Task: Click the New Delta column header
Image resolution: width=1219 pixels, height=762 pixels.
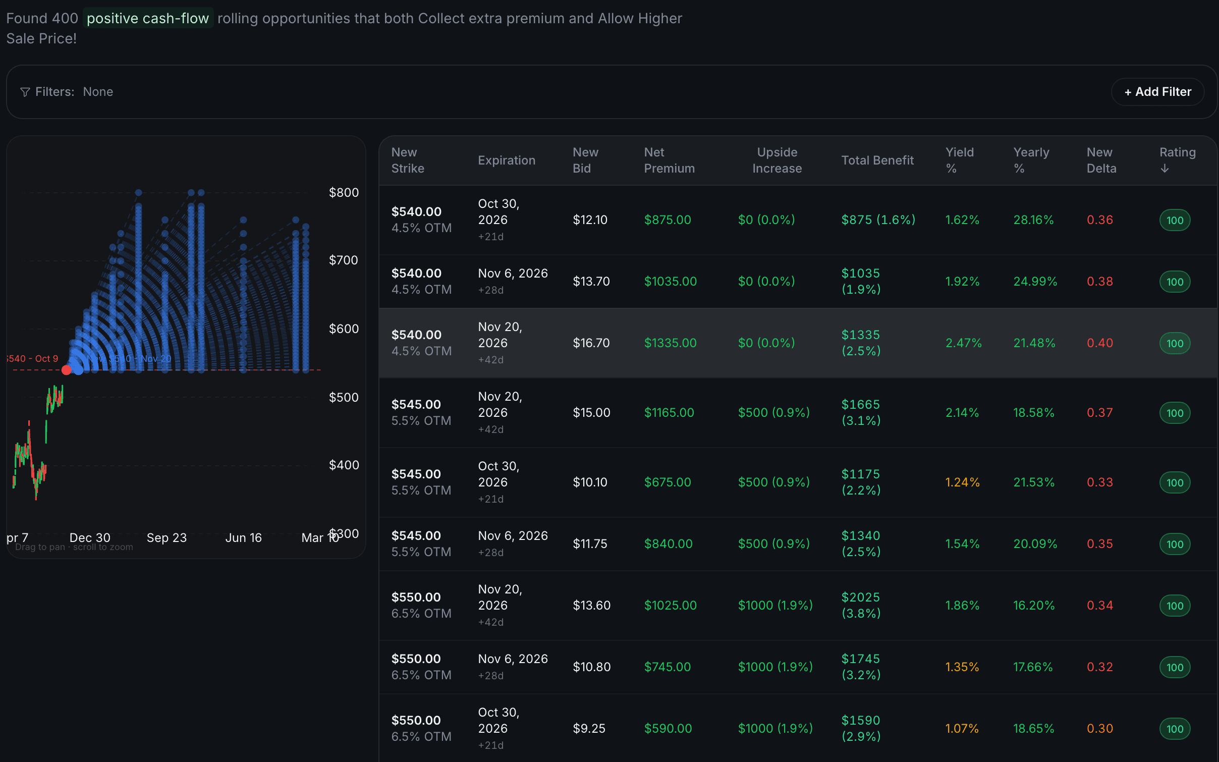Action: [x=1101, y=160]
